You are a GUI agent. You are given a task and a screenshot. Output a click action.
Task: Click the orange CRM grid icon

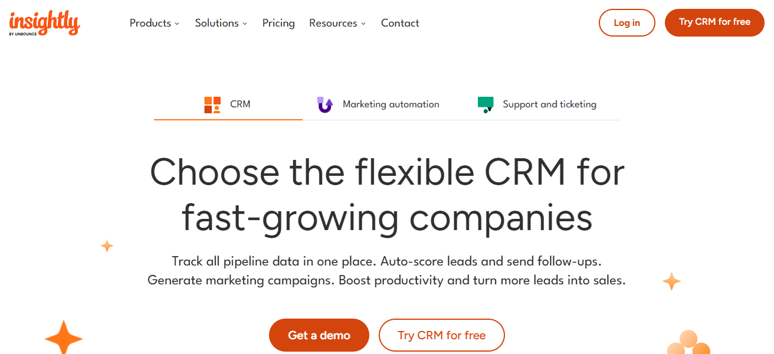tap(212, 105)
